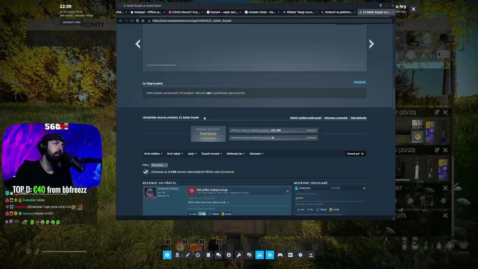
Task: Mark Smell_Kiss review as 'Vtipná'
Action: pyautogui.click(x=321, y=210)
